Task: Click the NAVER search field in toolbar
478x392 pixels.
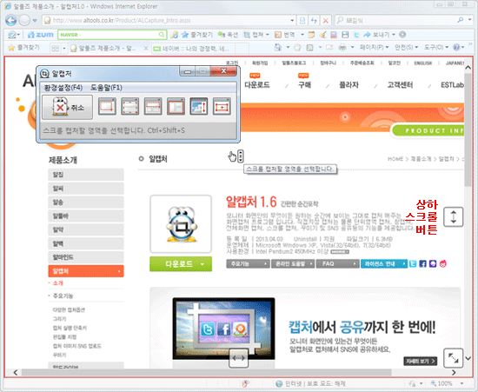Action: (112, 35)
